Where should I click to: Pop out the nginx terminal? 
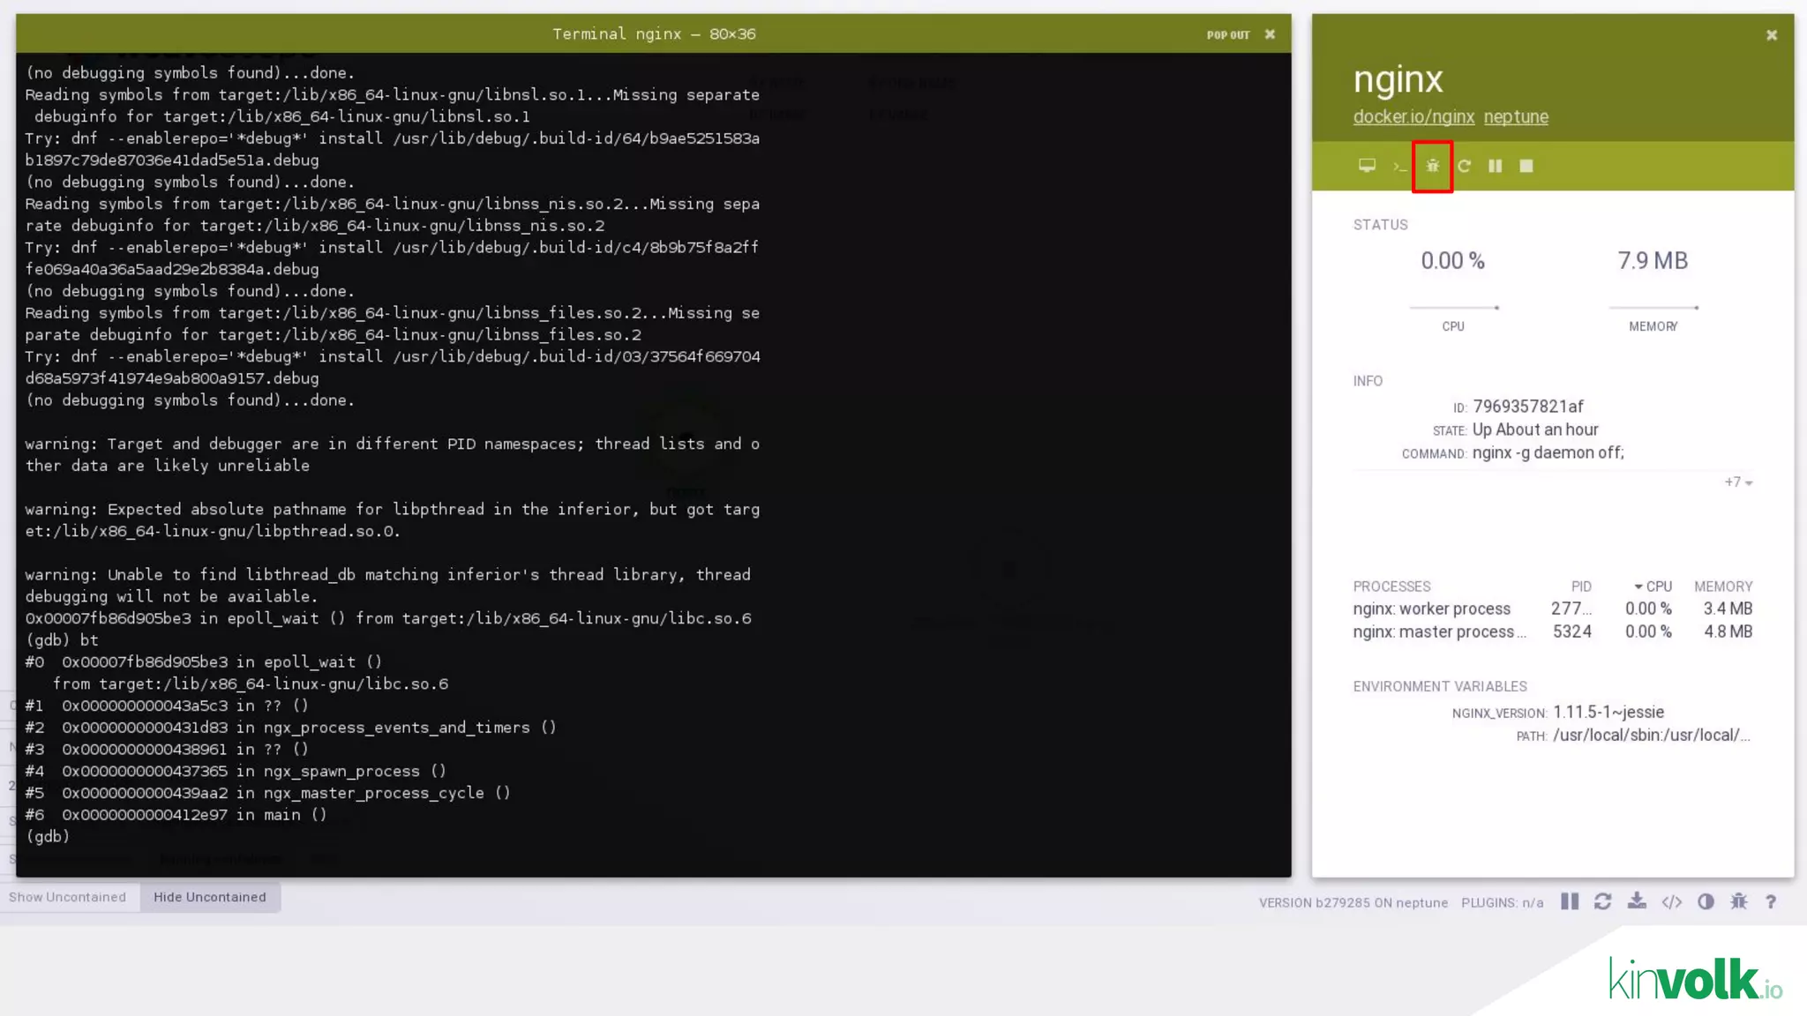[x=1228, y=35]
